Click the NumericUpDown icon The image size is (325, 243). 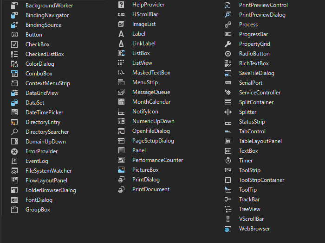121,121
